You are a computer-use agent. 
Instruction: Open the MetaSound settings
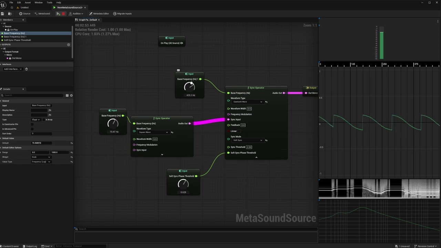tap(42, 14)
